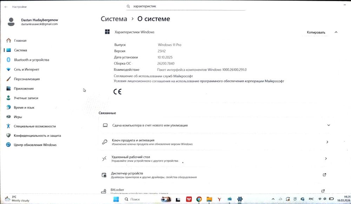Click the laptop icon in Сдача компьютера row
This screenshot has width=351, height=204.
pyautogui.click(x=105, y=125)
